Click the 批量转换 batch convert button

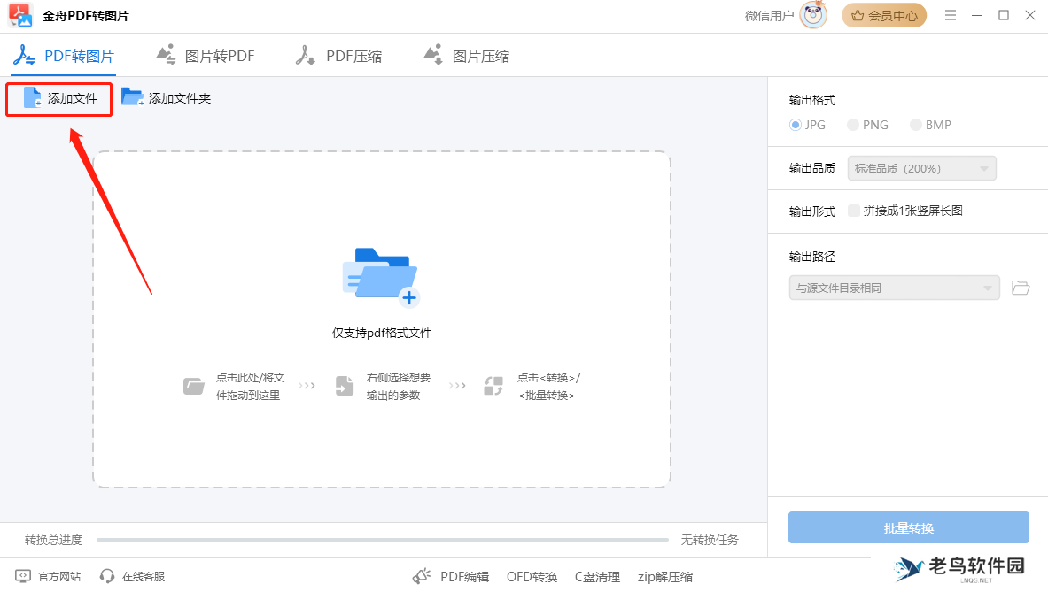[x=908, y=527]
